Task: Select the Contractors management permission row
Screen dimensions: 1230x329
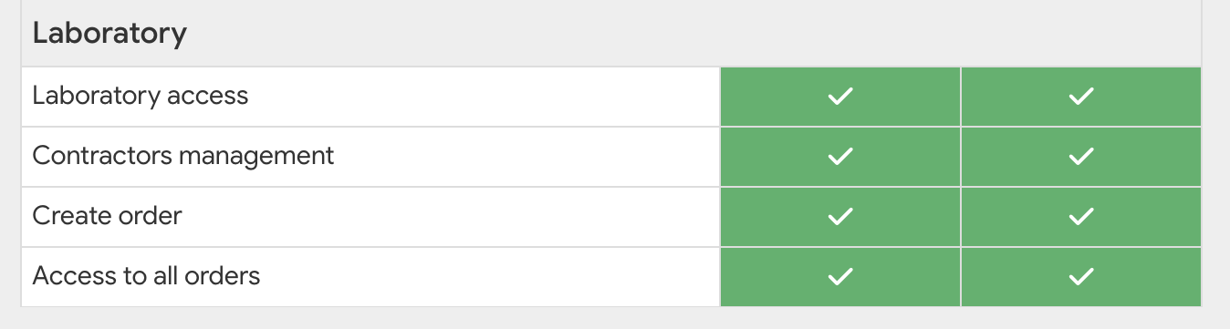Action: point(611,157)
